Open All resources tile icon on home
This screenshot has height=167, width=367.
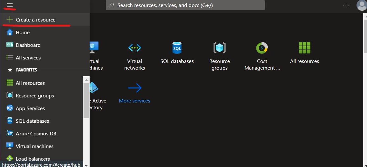[x=304, y=48]
